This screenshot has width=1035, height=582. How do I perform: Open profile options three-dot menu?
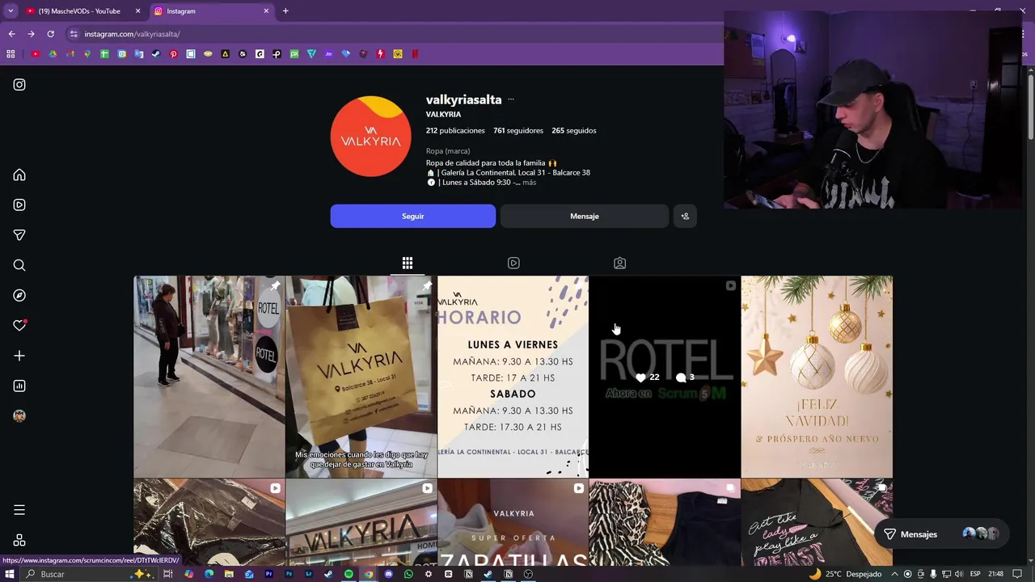(x=510, y=99)
